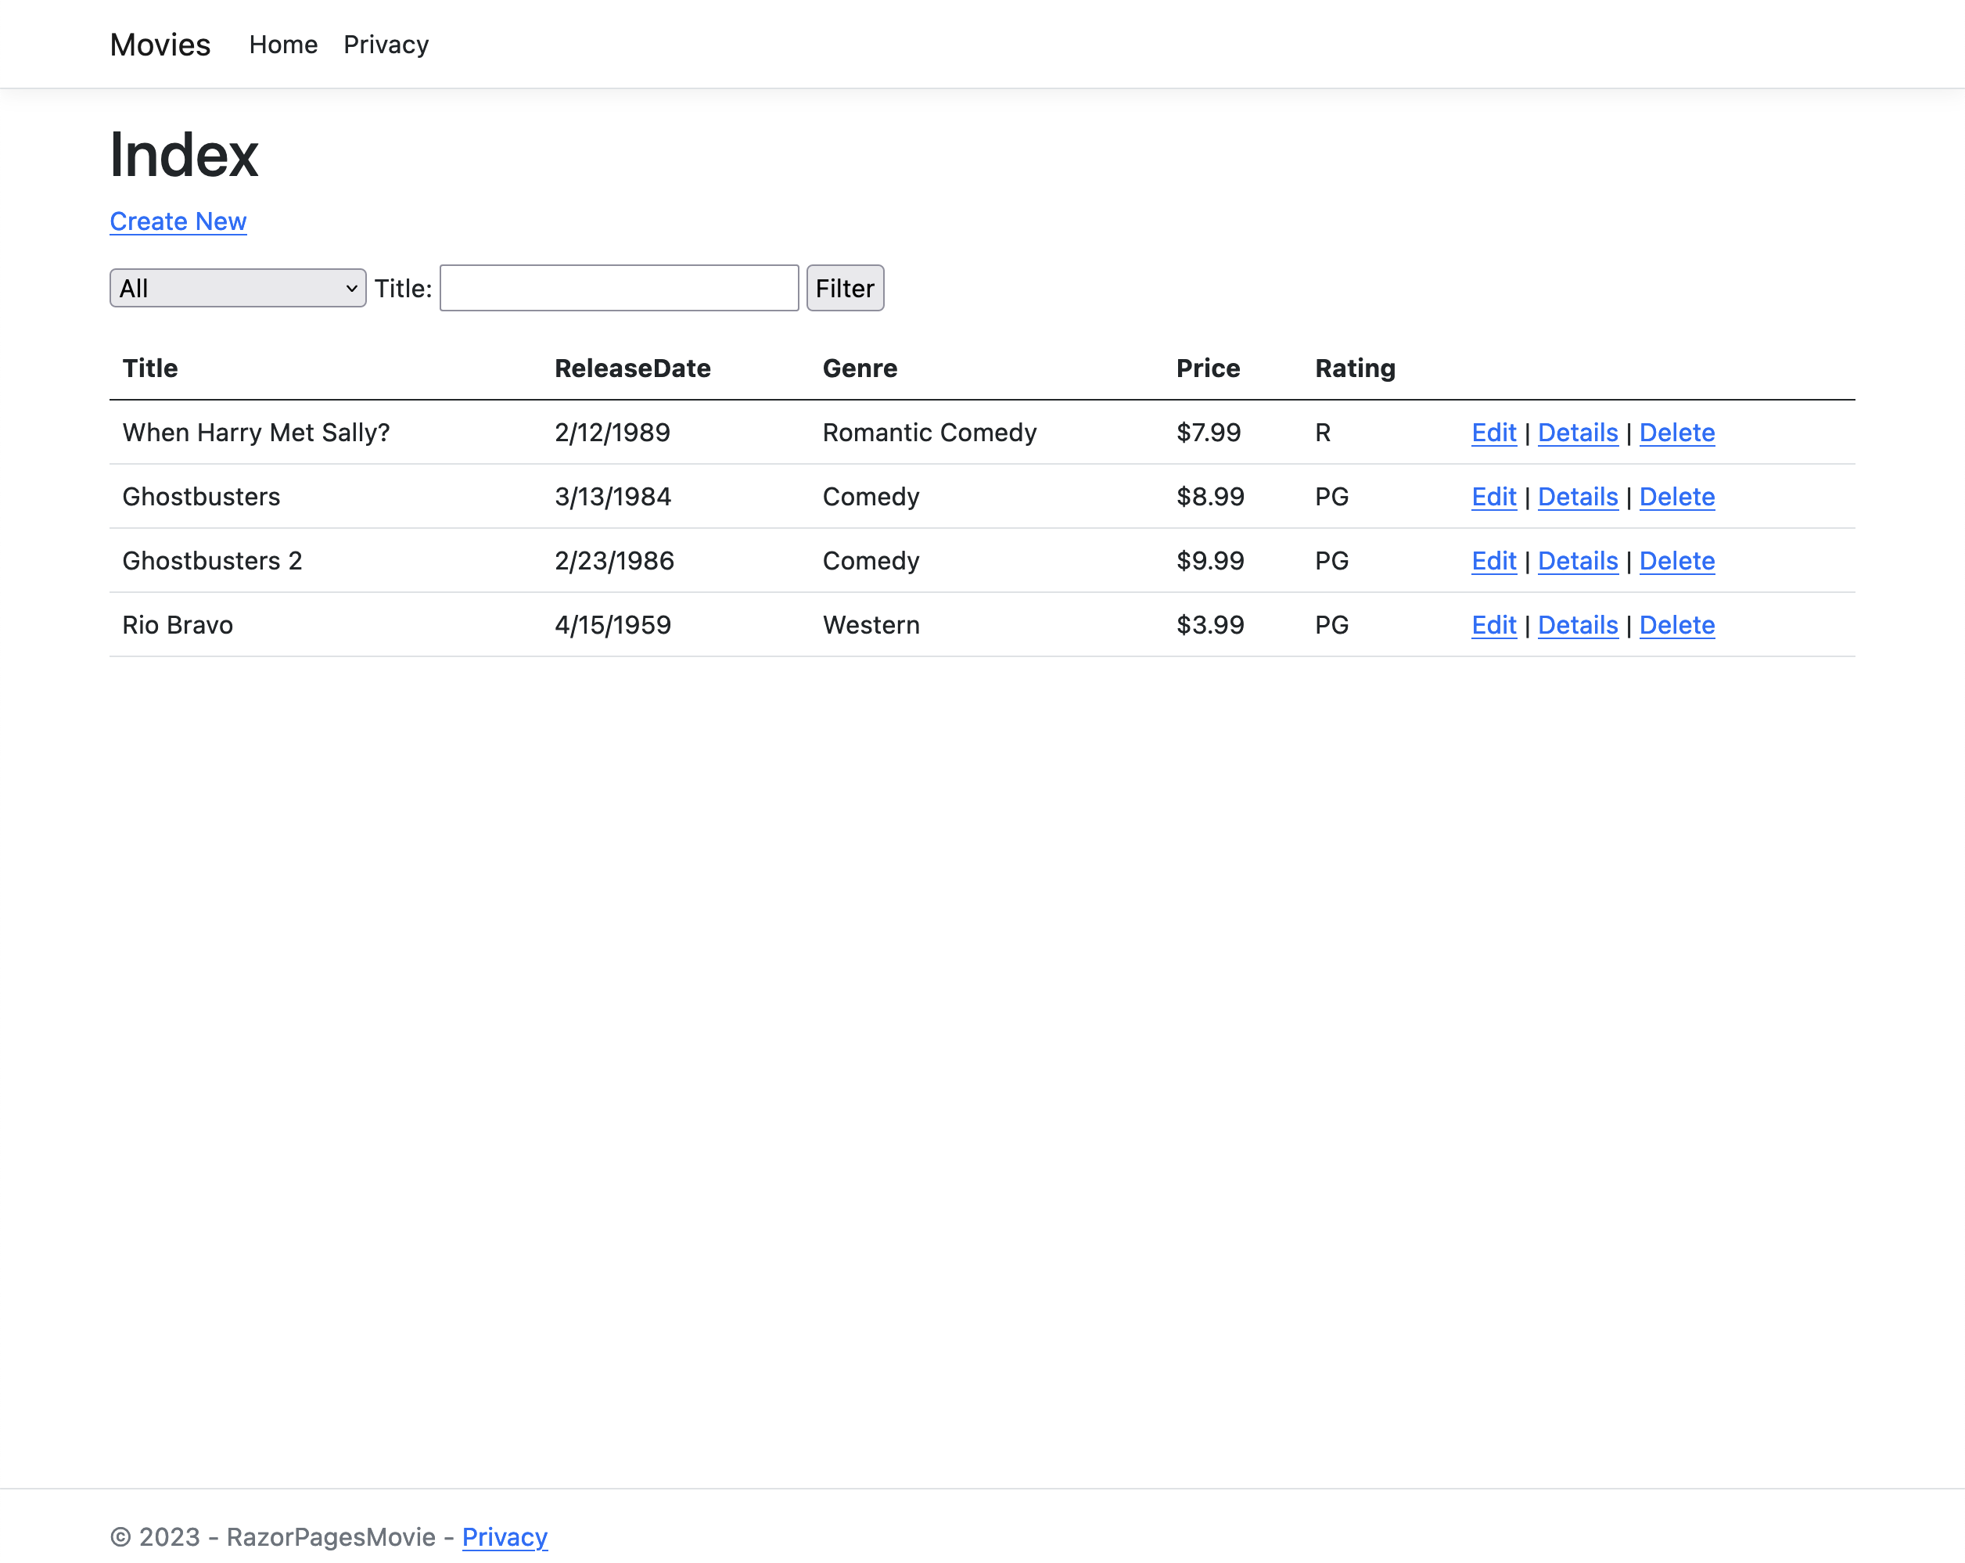Focus the Title search input field
This screenshot has height=1563, width=1965.
point(619,288)
